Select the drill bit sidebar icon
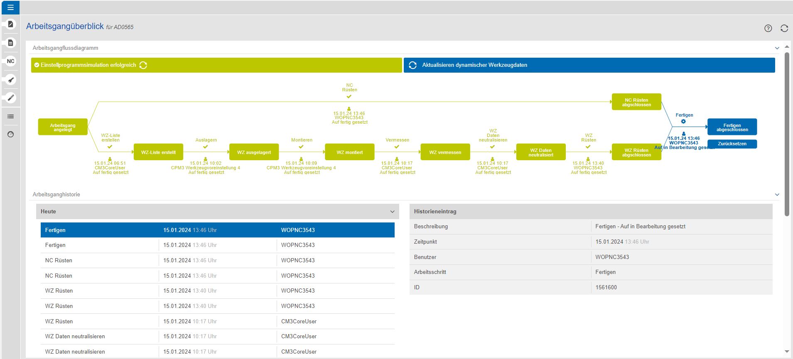The height and width of the screenshot is (359, 793). (11, 98)
